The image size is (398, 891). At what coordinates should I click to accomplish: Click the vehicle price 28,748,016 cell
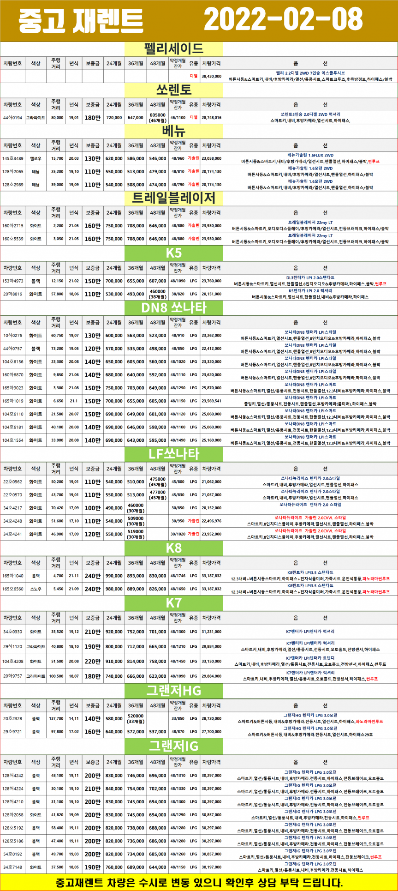(211, 118)
